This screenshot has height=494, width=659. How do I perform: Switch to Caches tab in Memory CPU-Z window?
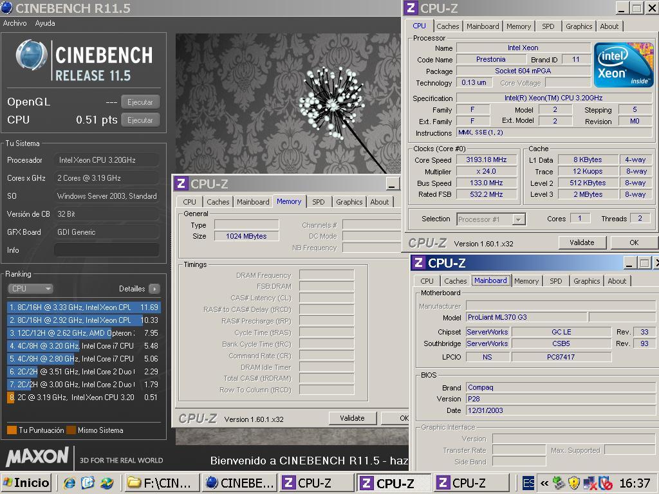pos(218,202)
